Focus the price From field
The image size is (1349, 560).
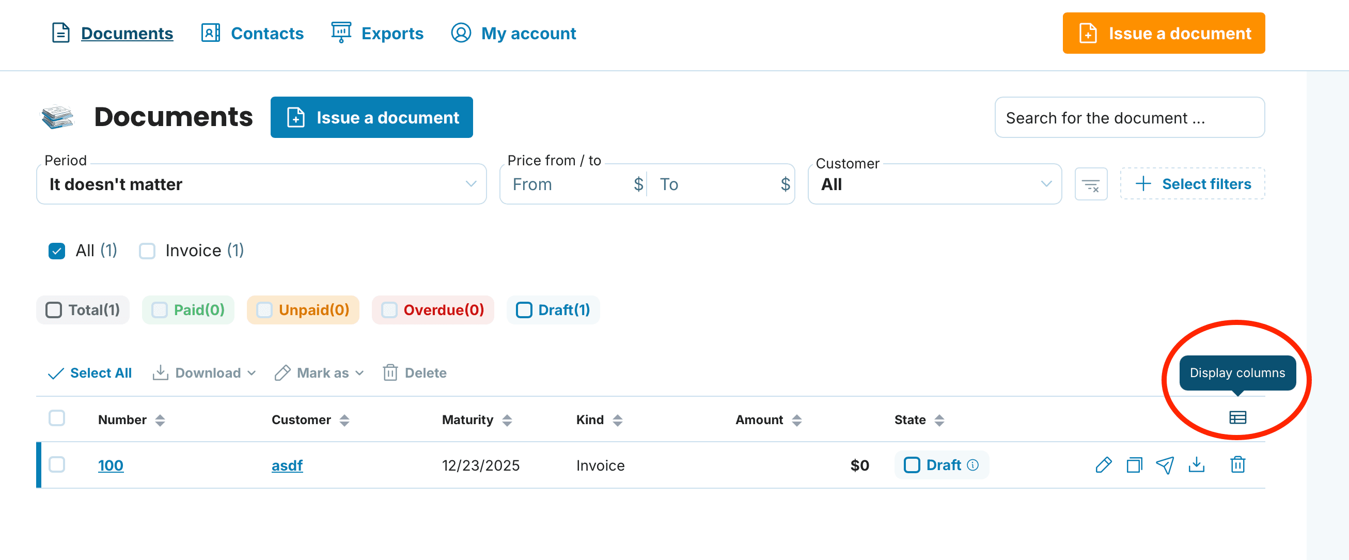573,184
